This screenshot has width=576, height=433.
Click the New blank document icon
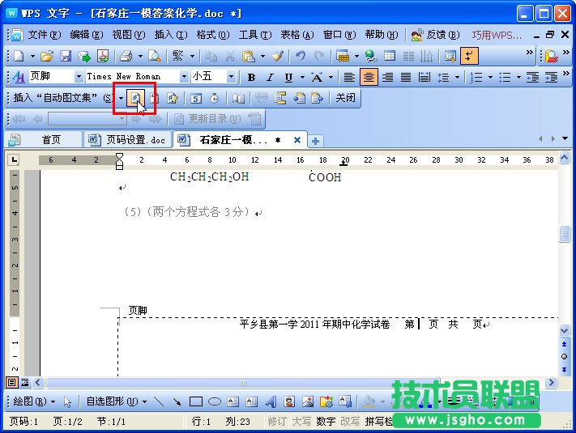pyautogui.click(x=19, y=56)
